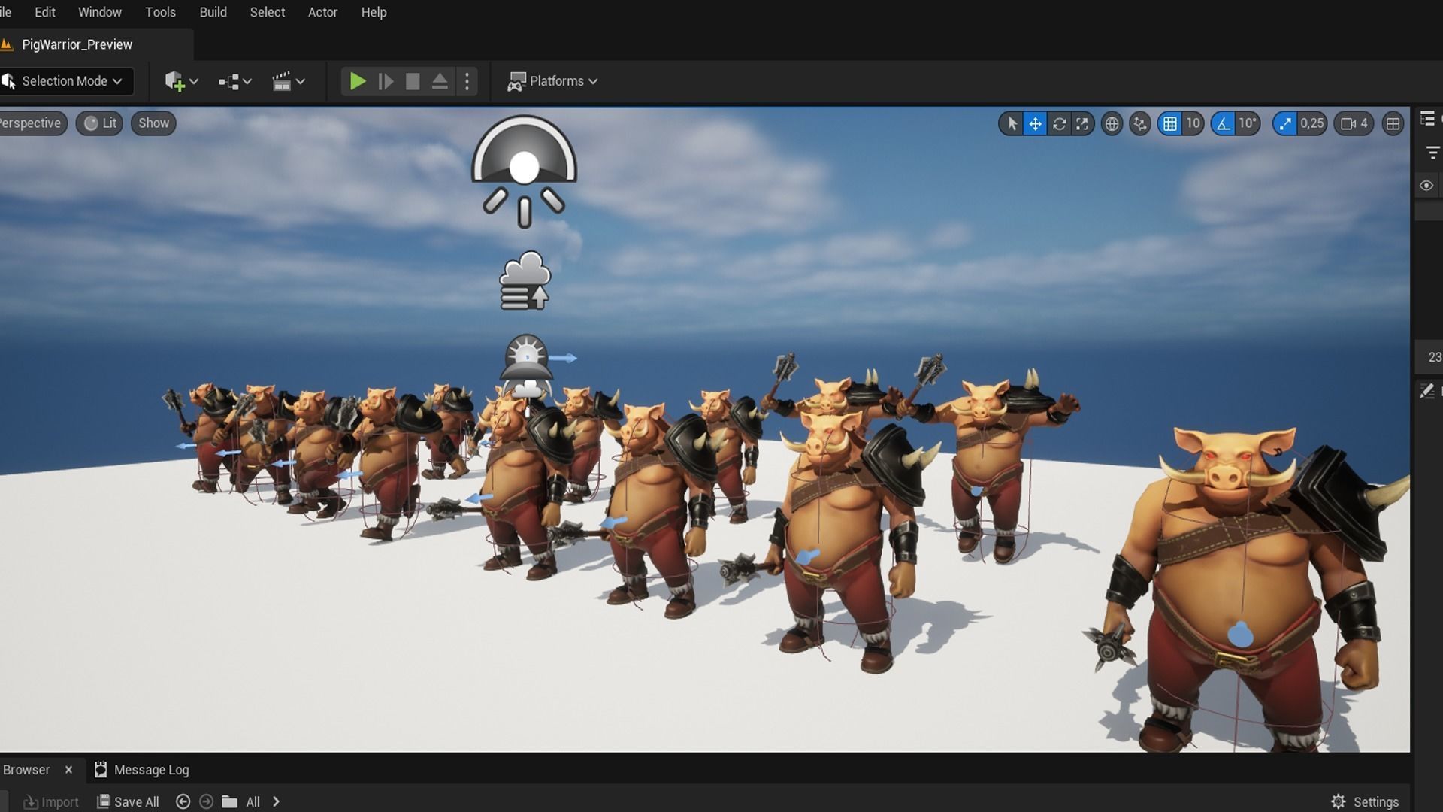Stop the play session

pos(413,81)
